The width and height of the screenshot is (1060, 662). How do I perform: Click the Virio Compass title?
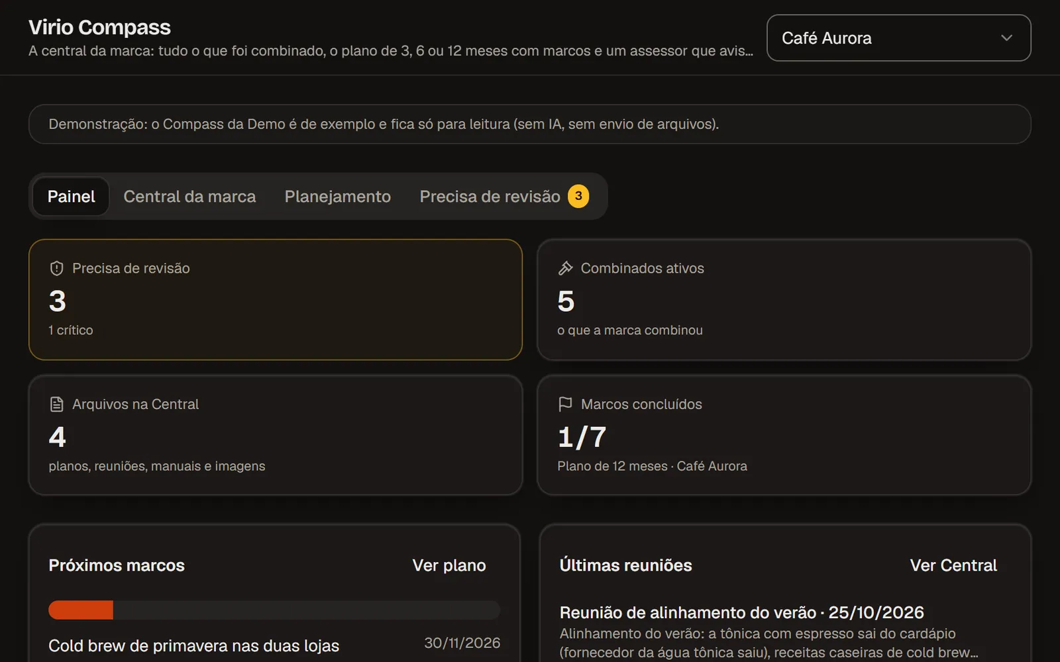(99, 27)
